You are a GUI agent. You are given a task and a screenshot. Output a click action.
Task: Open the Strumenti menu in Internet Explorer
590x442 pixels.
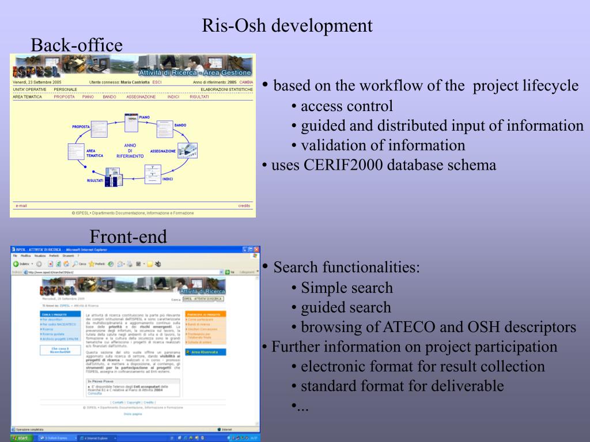click(68, 256)
